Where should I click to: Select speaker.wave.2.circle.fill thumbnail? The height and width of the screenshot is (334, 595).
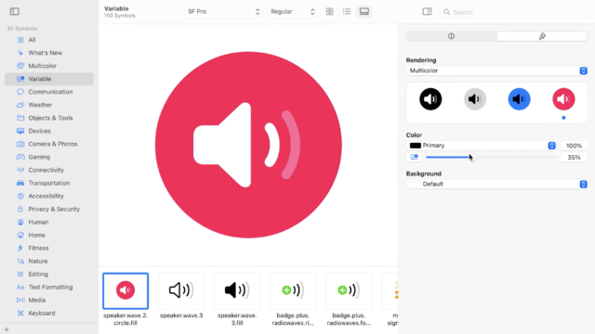click(126, 290)
